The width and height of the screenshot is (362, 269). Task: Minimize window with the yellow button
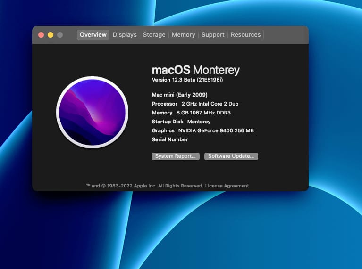coord(51,35)
